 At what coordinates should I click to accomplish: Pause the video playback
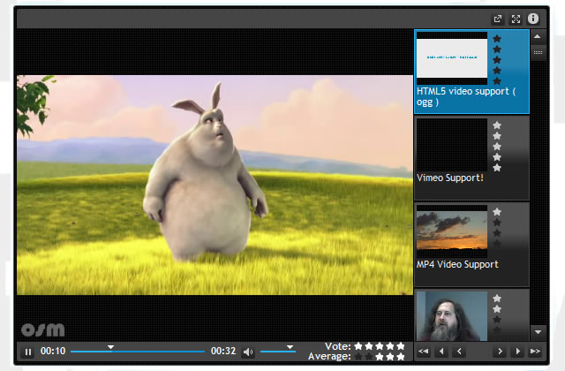(28, 352)
